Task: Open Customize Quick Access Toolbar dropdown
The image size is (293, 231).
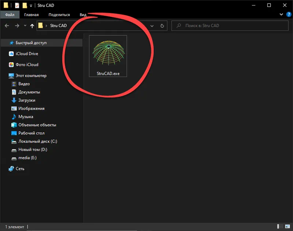Action: coord(31,6)
